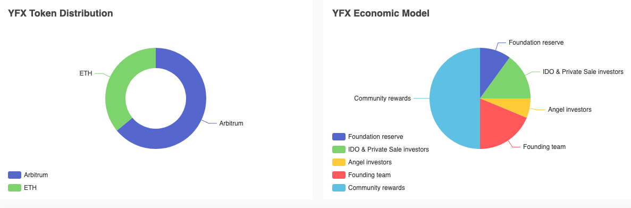Toggle the Angel investors yellow legend swatch
The width and height of the screenshot is (631, 208).
339,162
